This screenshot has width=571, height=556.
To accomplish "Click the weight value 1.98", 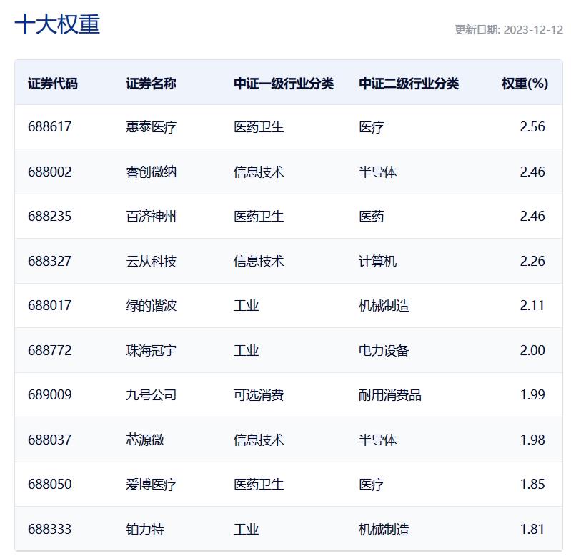I will [532, 440].
